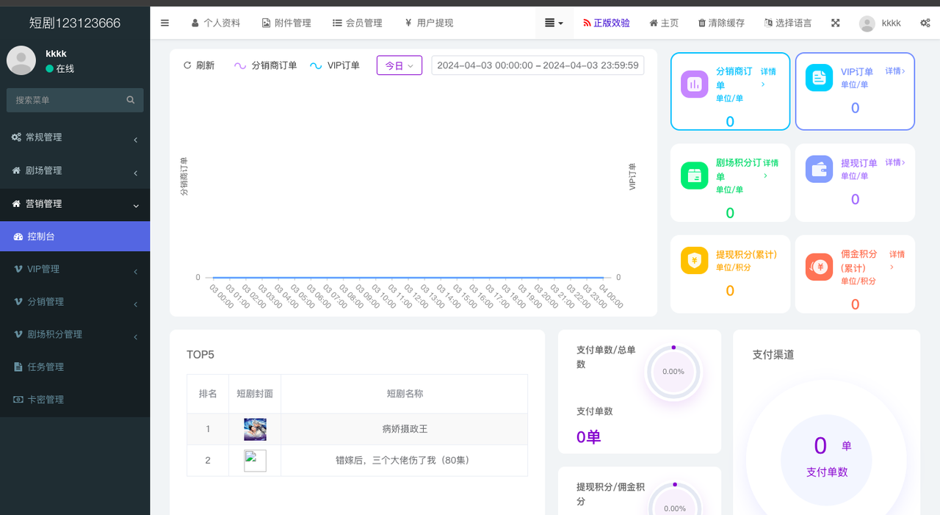The height and width of the screenshot is (515, 940).
Task: Collapse the 营销管理 sidebar menu
Action: click(75, 204)
